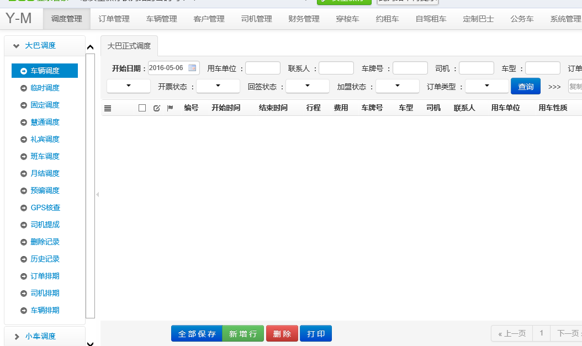Click the list menu icon in table header
Image resolution: width=582 pixels, height=346 pixels.
pyautogui.click(x=108, y=108)
